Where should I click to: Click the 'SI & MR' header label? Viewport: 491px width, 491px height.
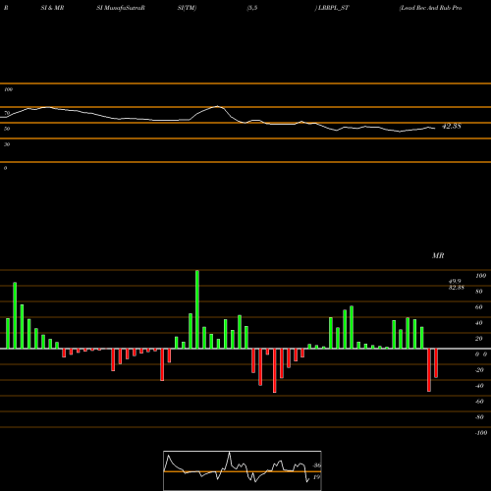[52, 8]
